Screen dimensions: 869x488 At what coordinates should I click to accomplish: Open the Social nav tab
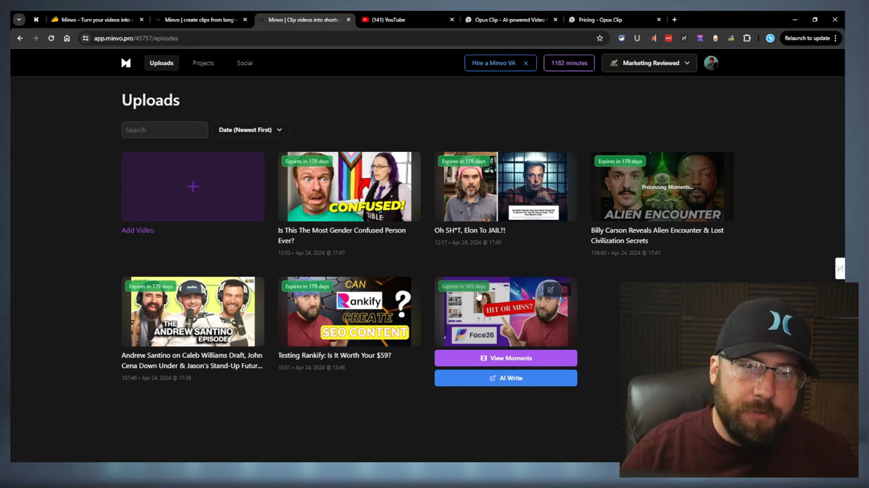click(244, 63)
